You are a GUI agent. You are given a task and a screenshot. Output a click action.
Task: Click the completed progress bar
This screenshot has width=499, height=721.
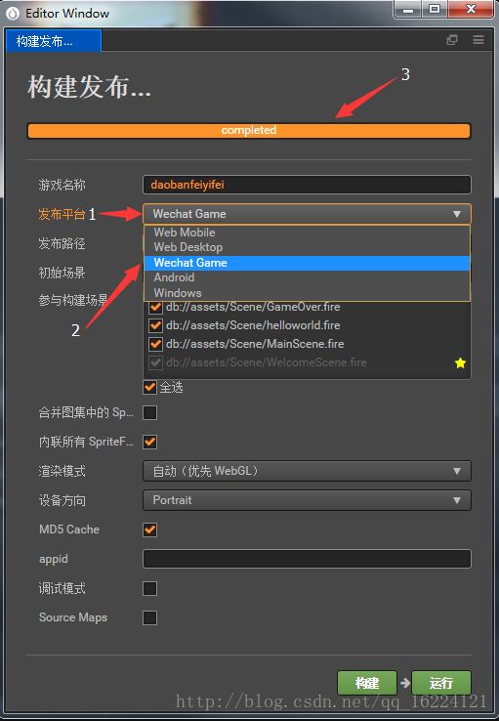249,131
